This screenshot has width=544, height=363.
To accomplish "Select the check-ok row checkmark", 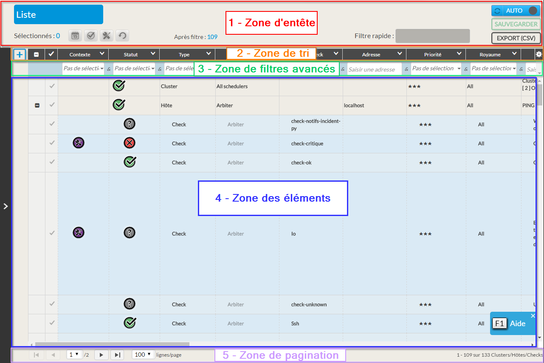I will coord(52,162).
